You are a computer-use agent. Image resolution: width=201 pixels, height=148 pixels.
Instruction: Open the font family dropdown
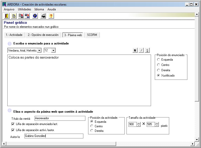tap(39, 50)
